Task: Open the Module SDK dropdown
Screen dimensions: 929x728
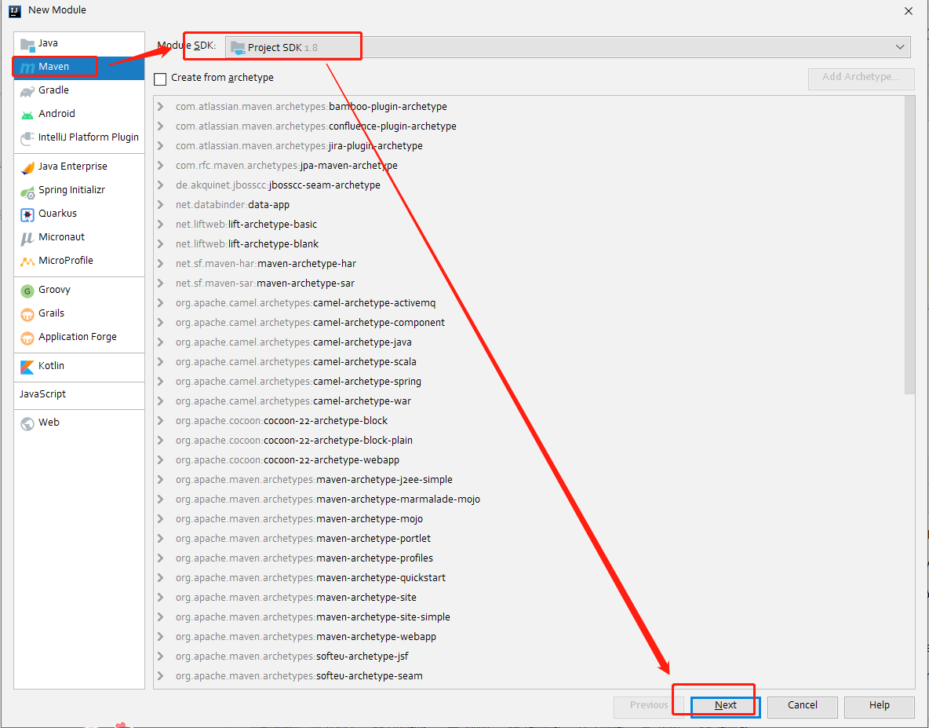Action: (x=567, y=47)
